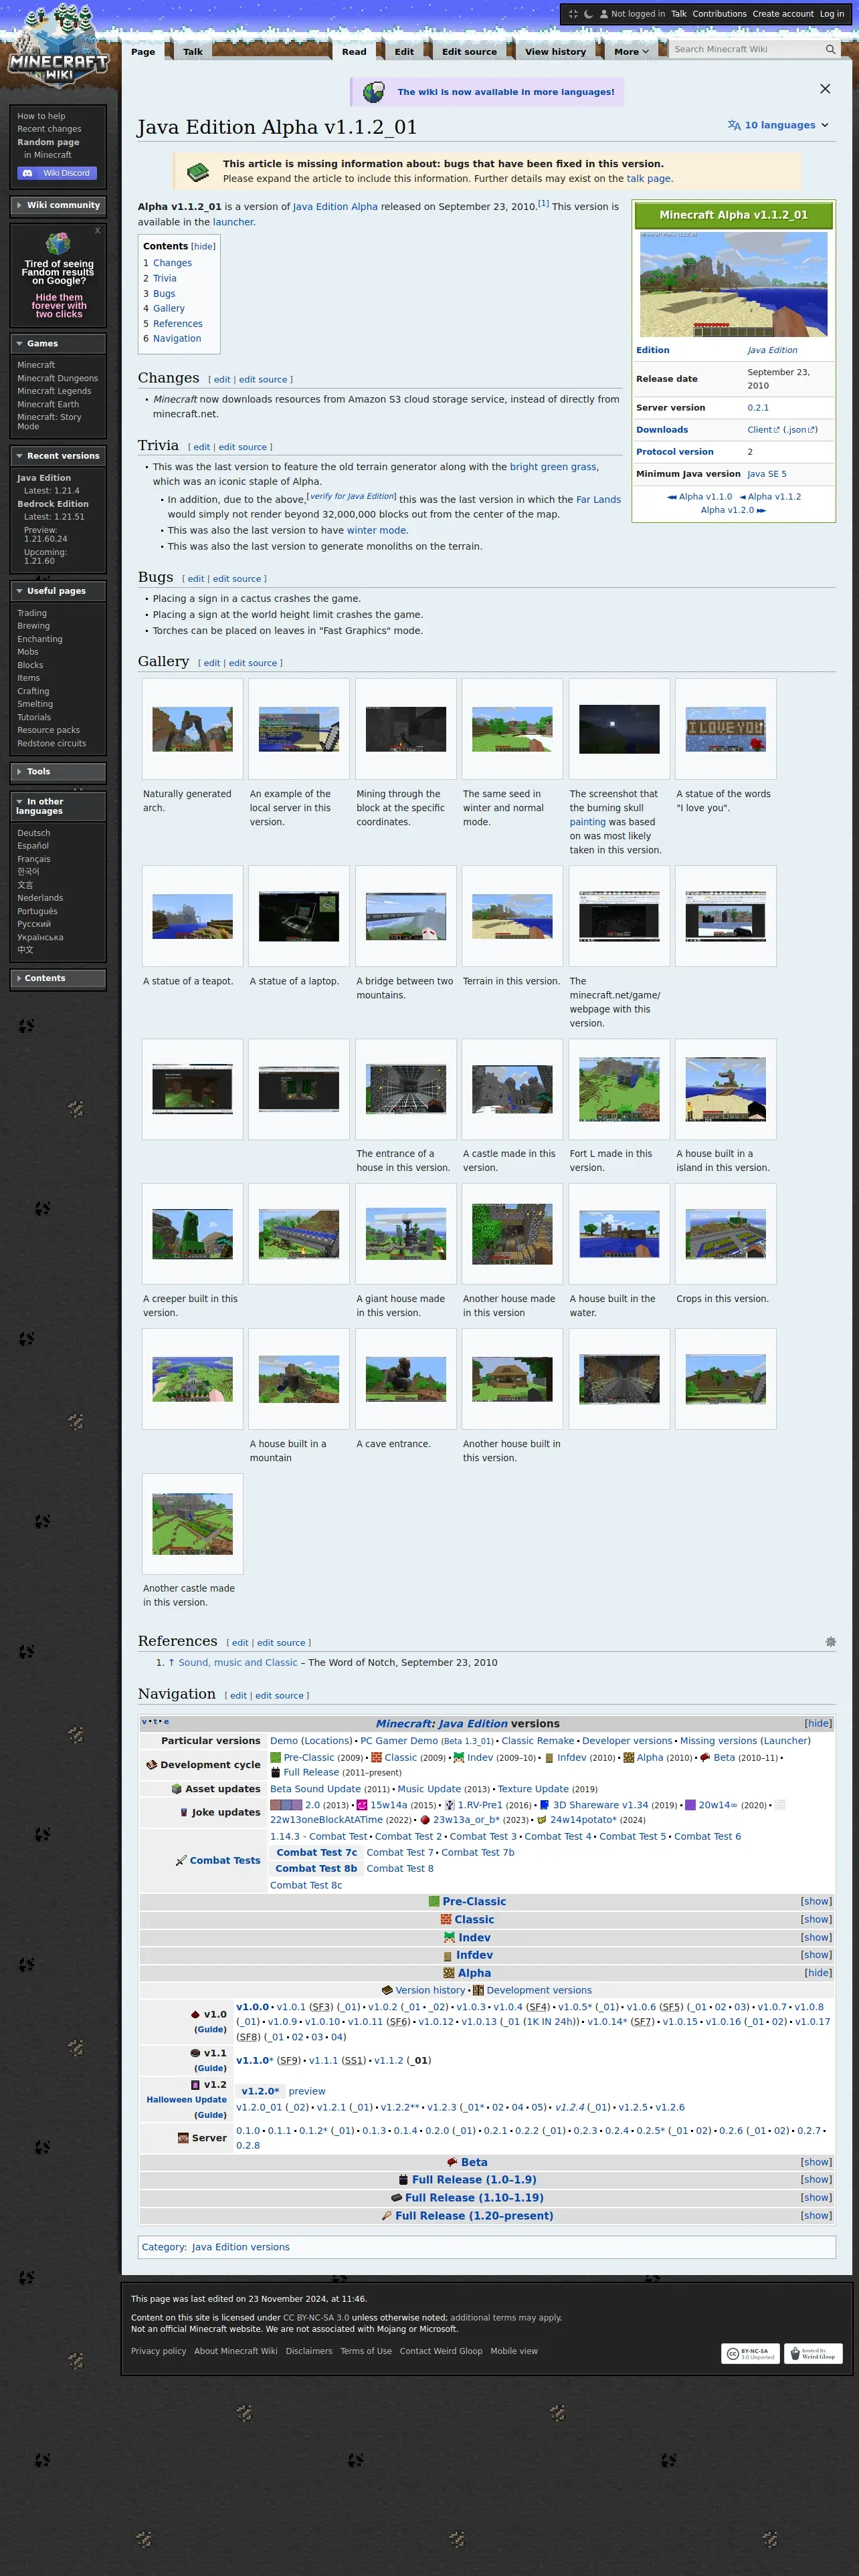Collapse the Recent versions sidebar section
Viewport: 859px width, 2576px height.
[58, 456]
